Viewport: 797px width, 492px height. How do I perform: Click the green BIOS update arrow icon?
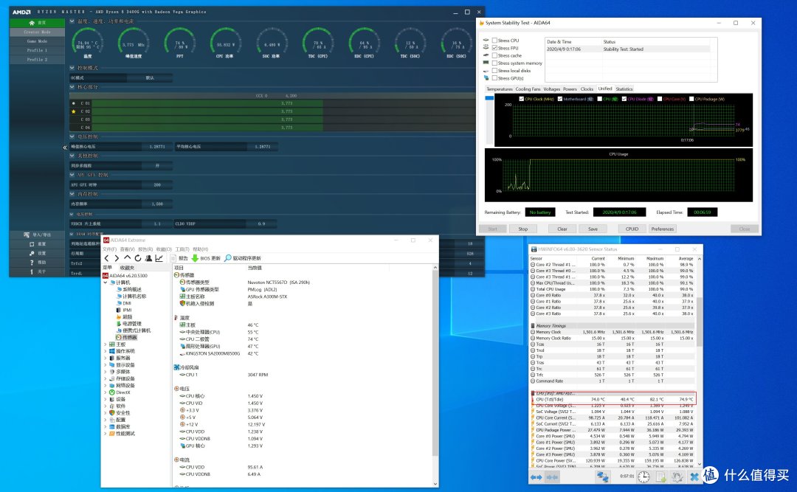point(195,258)
